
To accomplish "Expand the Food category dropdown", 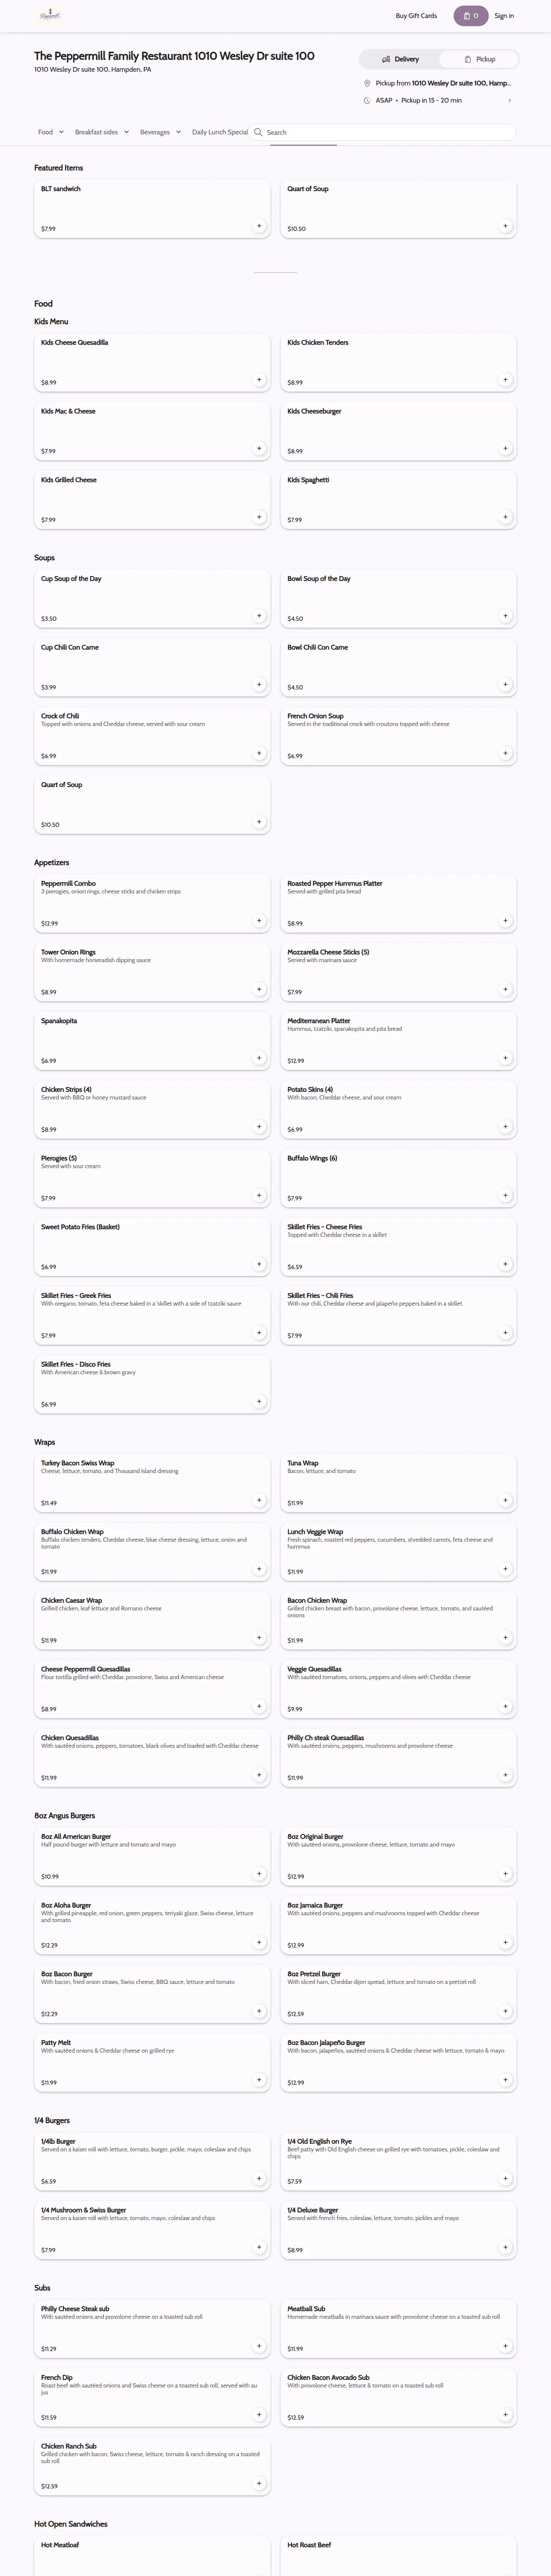I will (x=51, y=132).
